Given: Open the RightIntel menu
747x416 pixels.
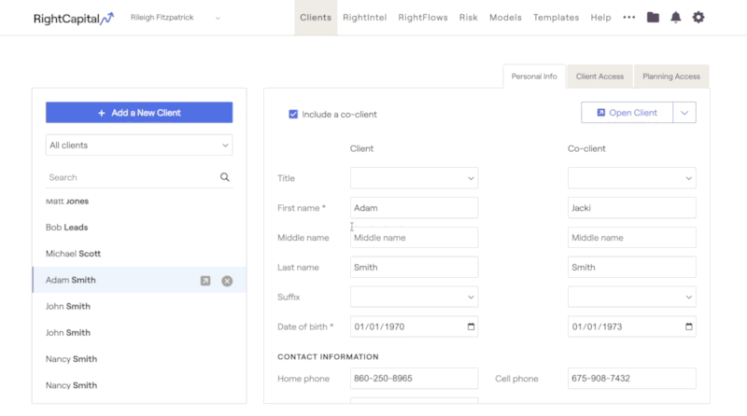Looking at the screenshot, I should coord(364,18).
